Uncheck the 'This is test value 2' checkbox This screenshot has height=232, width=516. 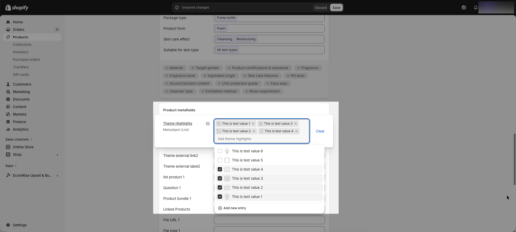pyautogui.click(x=220, y=187)
